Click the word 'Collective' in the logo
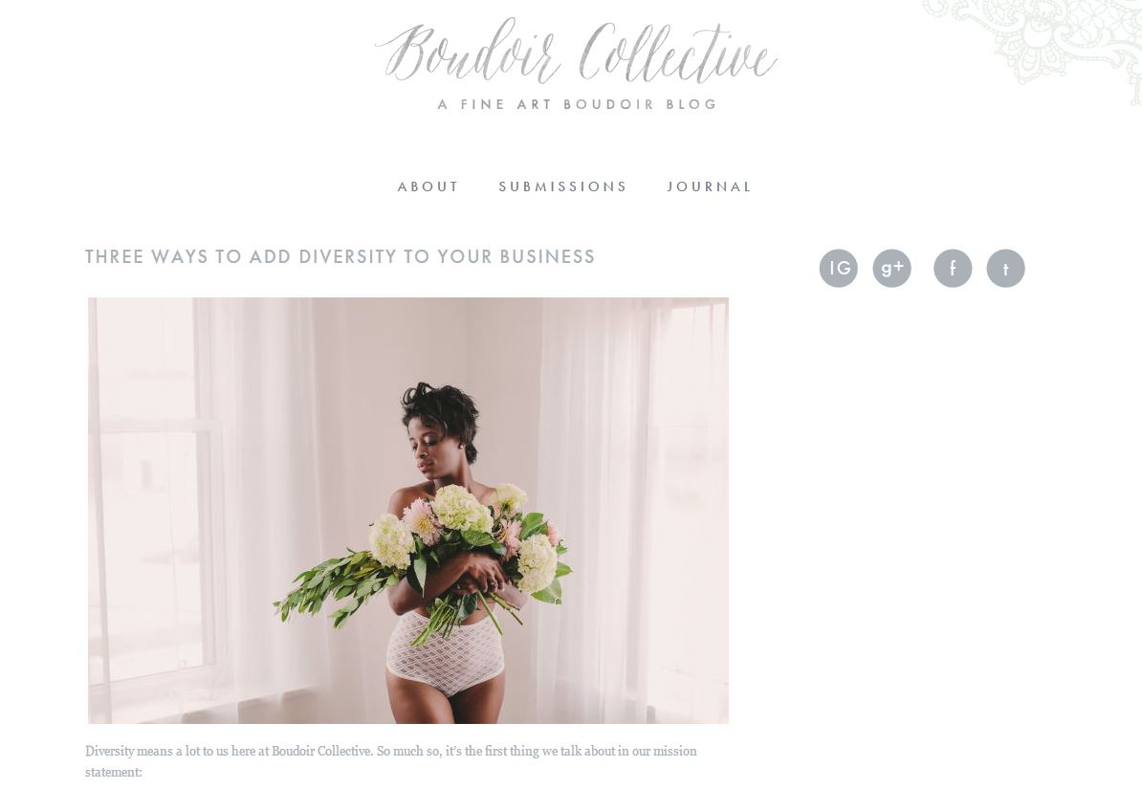Image resolution: width=1142 pixels, height=789 pixels. click(679, 53)
